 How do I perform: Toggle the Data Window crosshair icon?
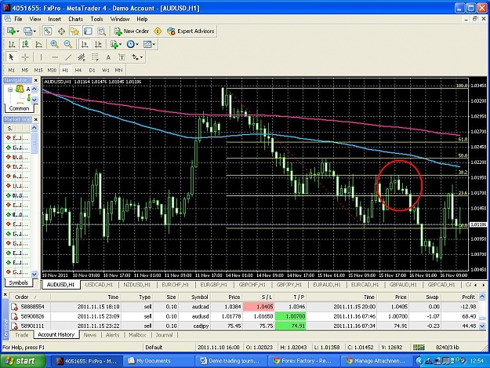click(x=61, y=31)
